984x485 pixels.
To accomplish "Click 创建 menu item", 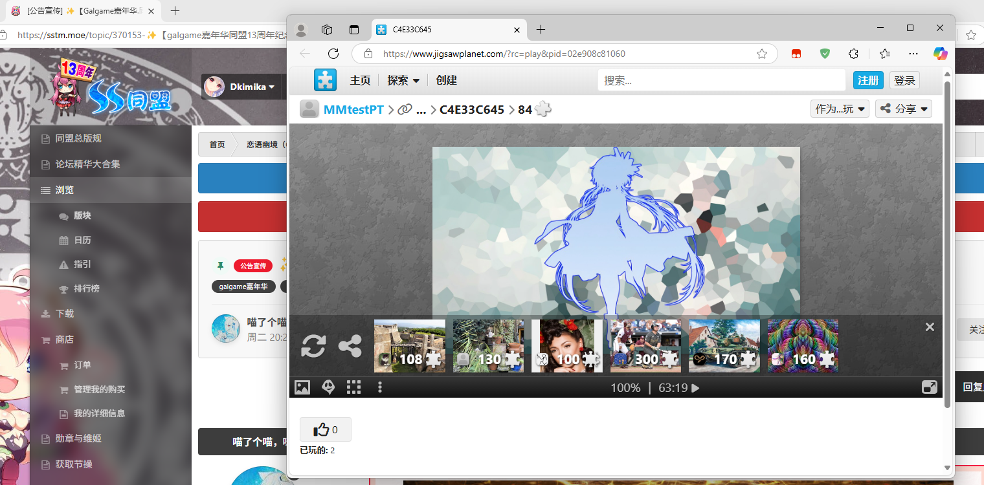I will tap(447, 80).
